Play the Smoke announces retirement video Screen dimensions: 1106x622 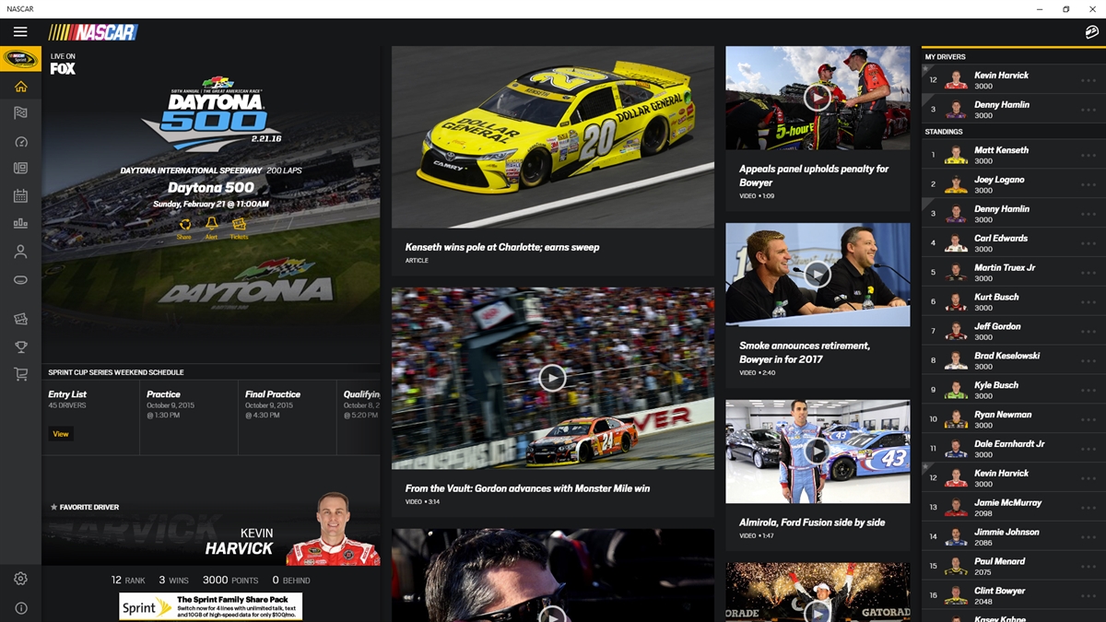pos(817,274)
